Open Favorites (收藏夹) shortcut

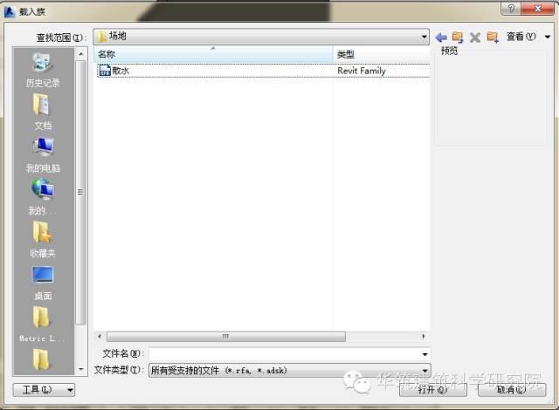(x=42, y=237)
